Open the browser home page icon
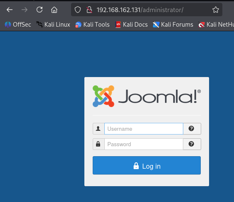Screen dimensions: 234x202 point(54,10)
